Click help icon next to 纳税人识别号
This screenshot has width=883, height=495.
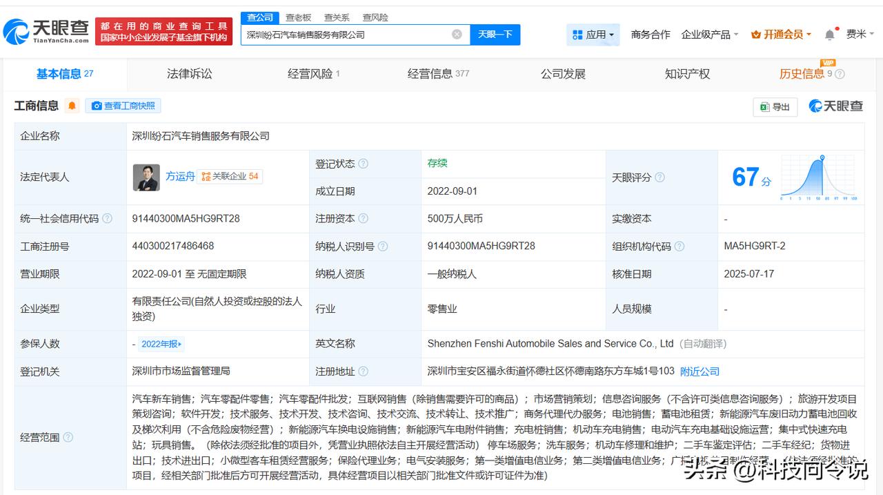coord(383,246)
